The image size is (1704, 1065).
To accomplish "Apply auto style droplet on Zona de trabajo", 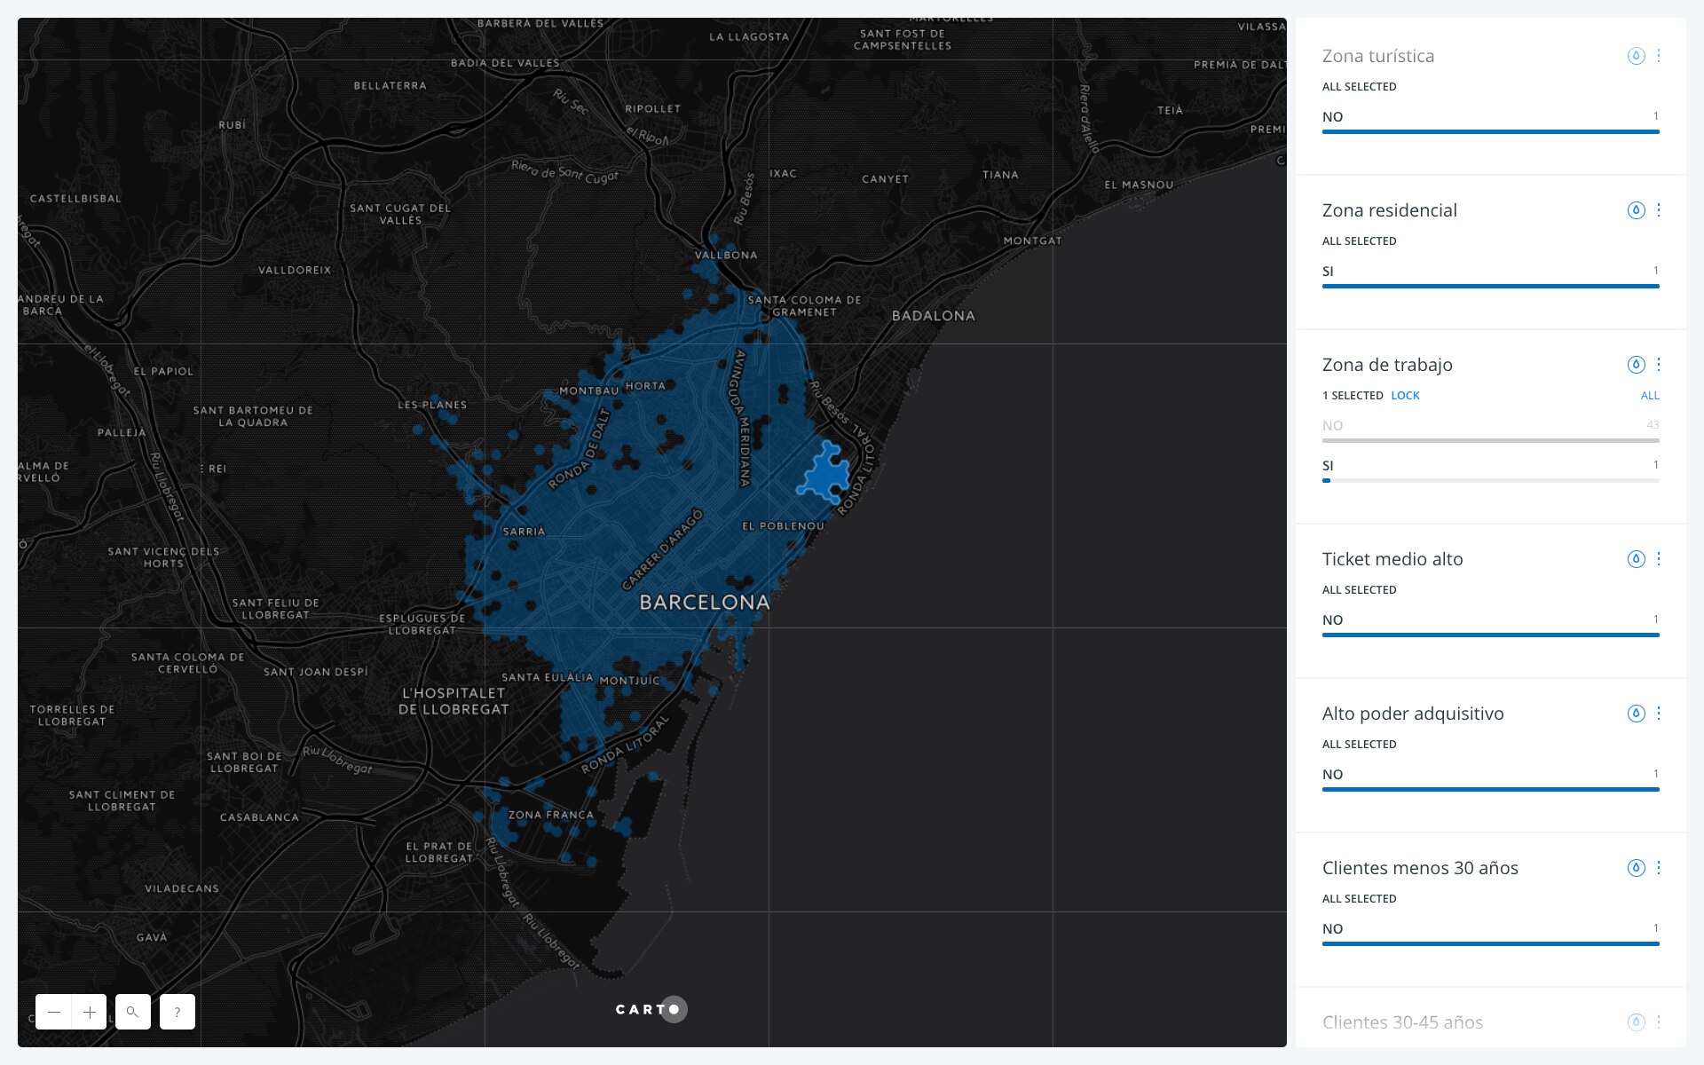I will coord(1636,365).
